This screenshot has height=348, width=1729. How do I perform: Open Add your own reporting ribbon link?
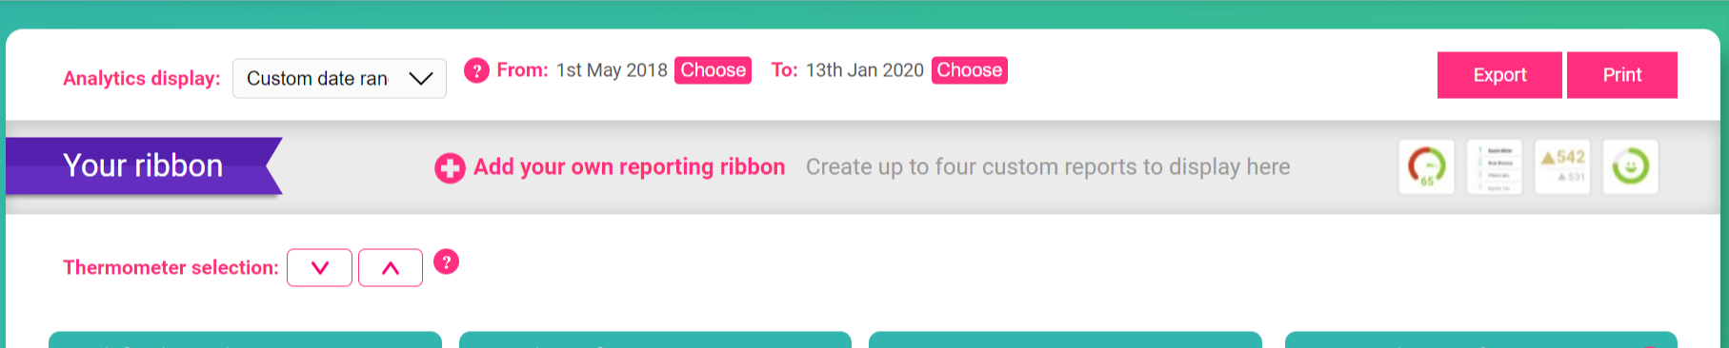(629, 166)
